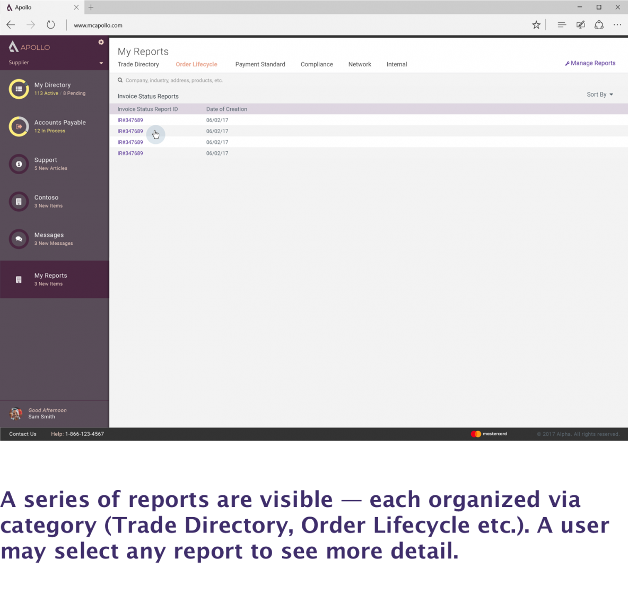This screenshot has width=628, height=610.
Task: Click the Mastercard logo in the footer
Action: click(489, 434)
